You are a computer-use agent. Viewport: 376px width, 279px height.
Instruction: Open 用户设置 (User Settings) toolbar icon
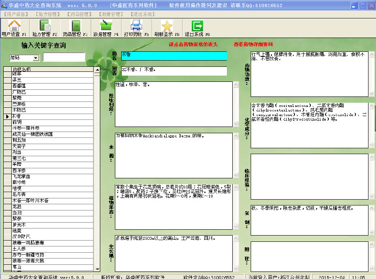(14, 26)
